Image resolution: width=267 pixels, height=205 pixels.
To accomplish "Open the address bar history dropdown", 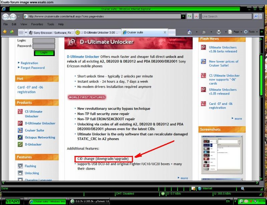I will tap(183, 16).
